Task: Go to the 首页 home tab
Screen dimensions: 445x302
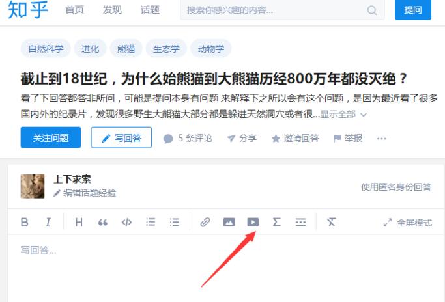Action: (x=75, y=10)
